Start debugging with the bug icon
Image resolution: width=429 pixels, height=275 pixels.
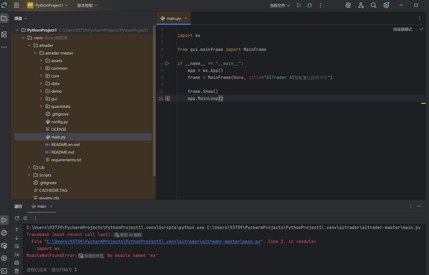tap(310, 5)
